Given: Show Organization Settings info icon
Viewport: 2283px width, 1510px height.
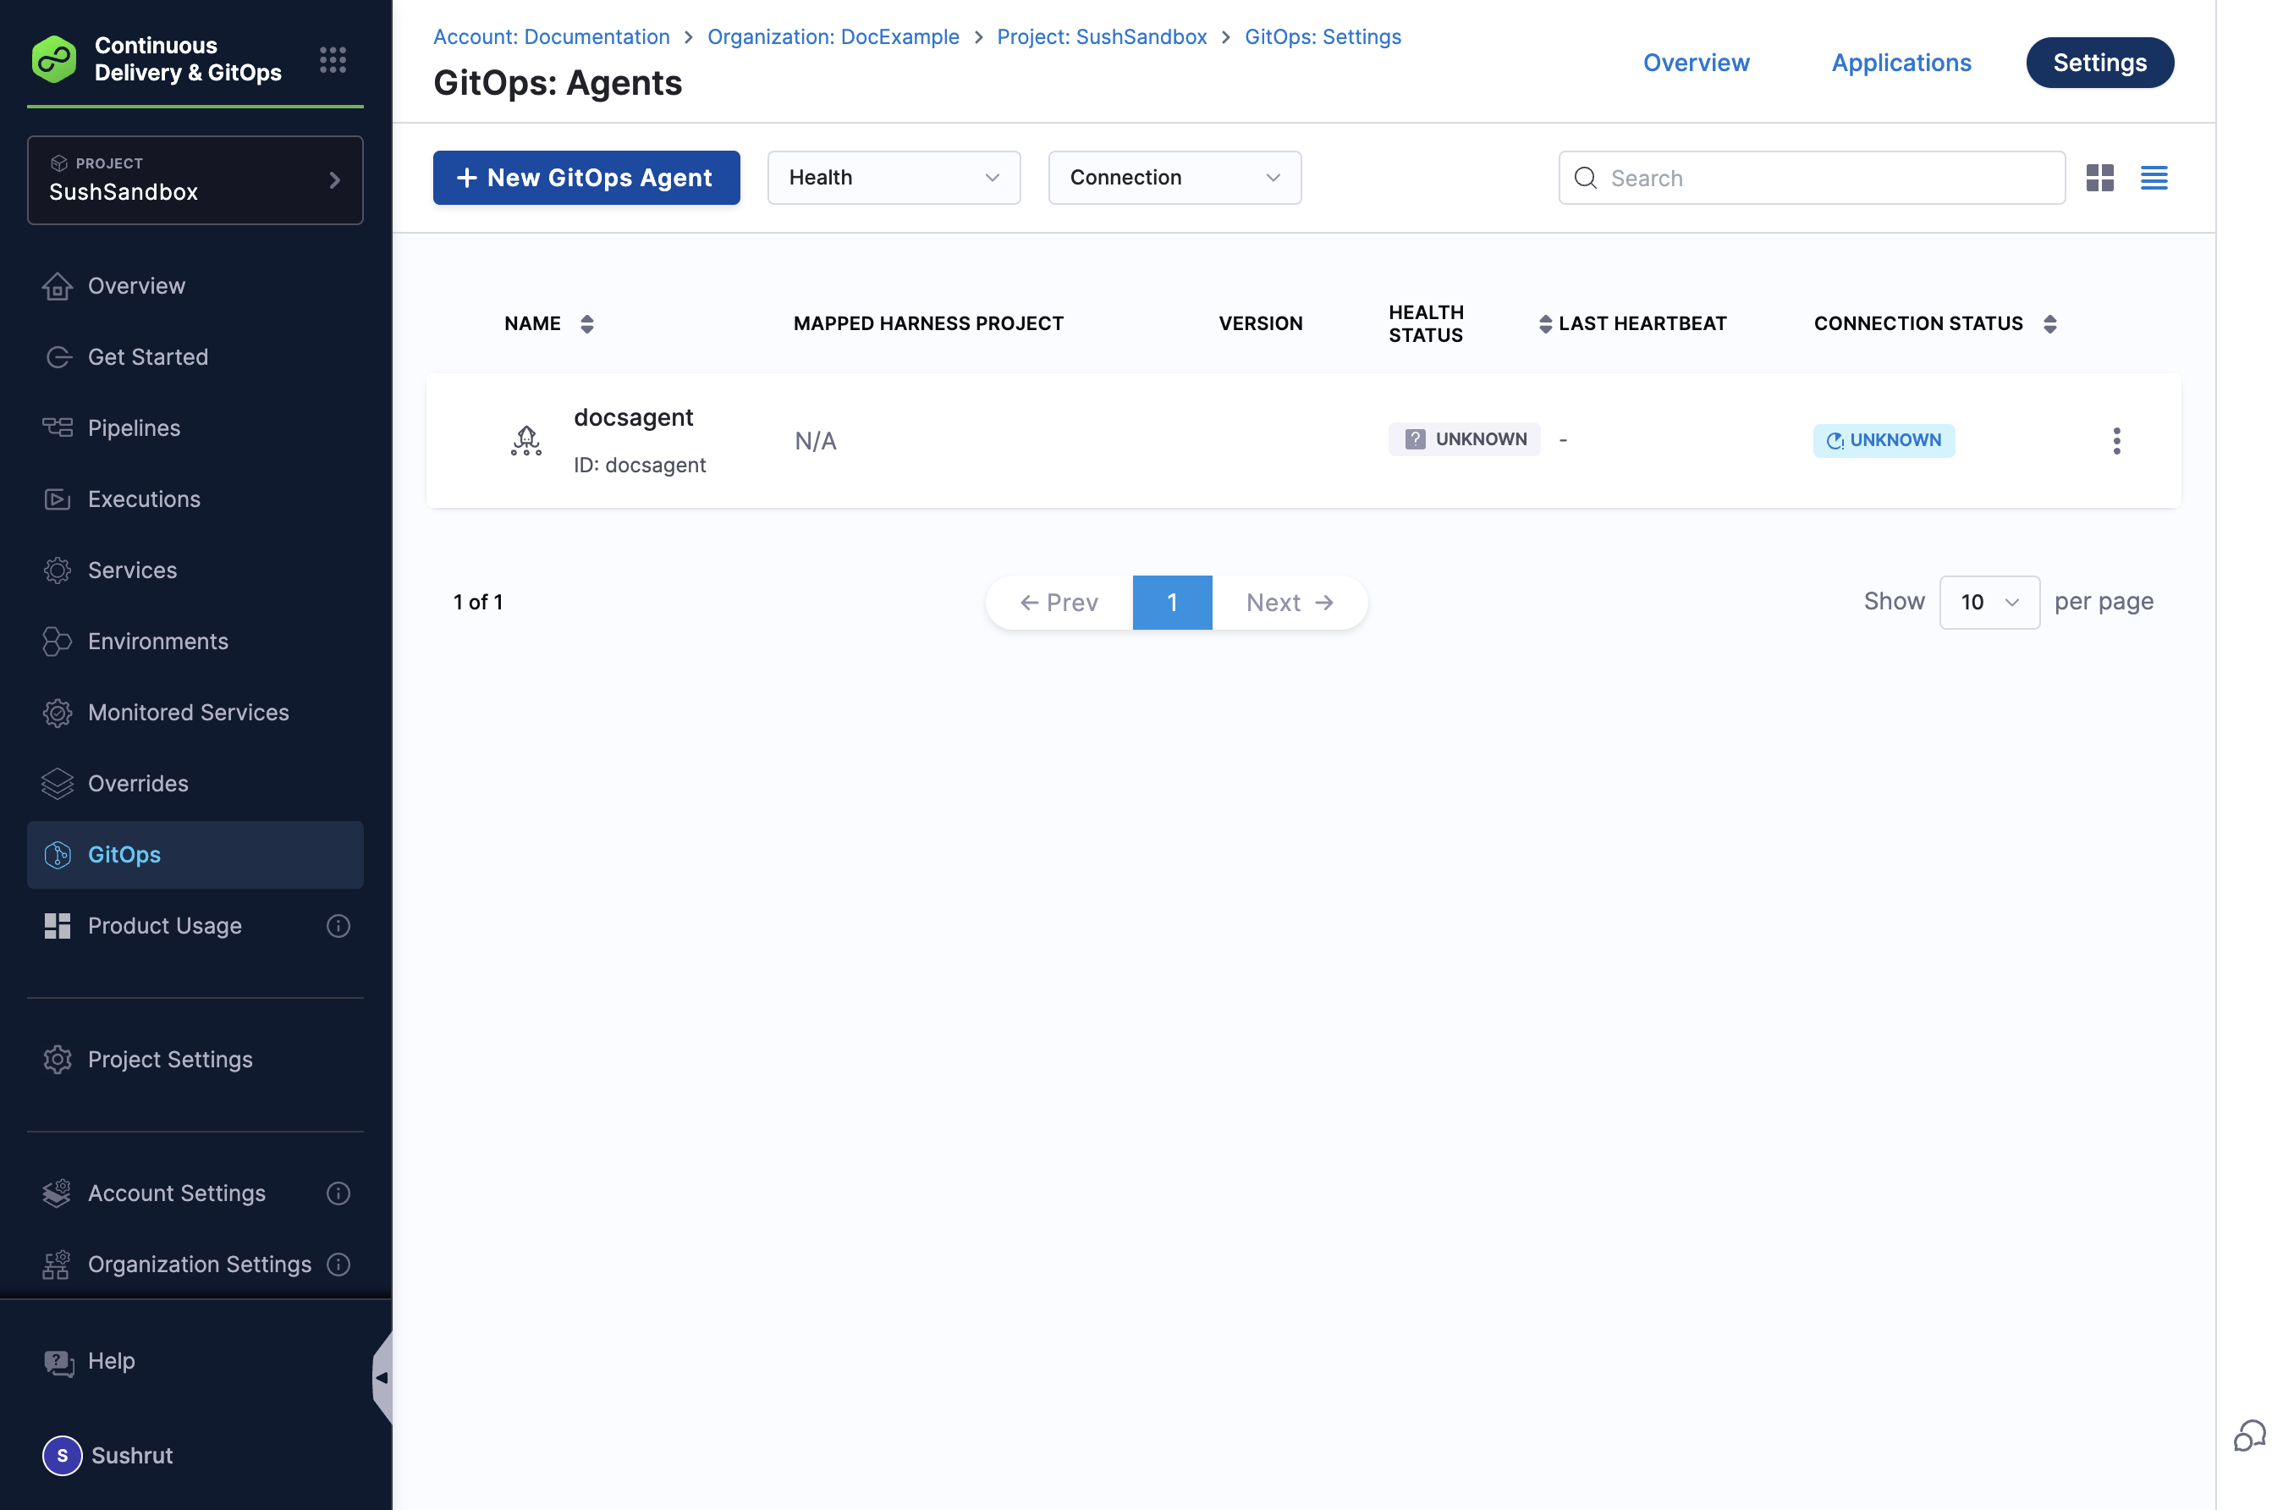Looking at the screenshot, I should 338,1265.
